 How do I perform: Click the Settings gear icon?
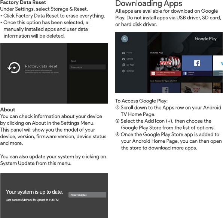123,71
